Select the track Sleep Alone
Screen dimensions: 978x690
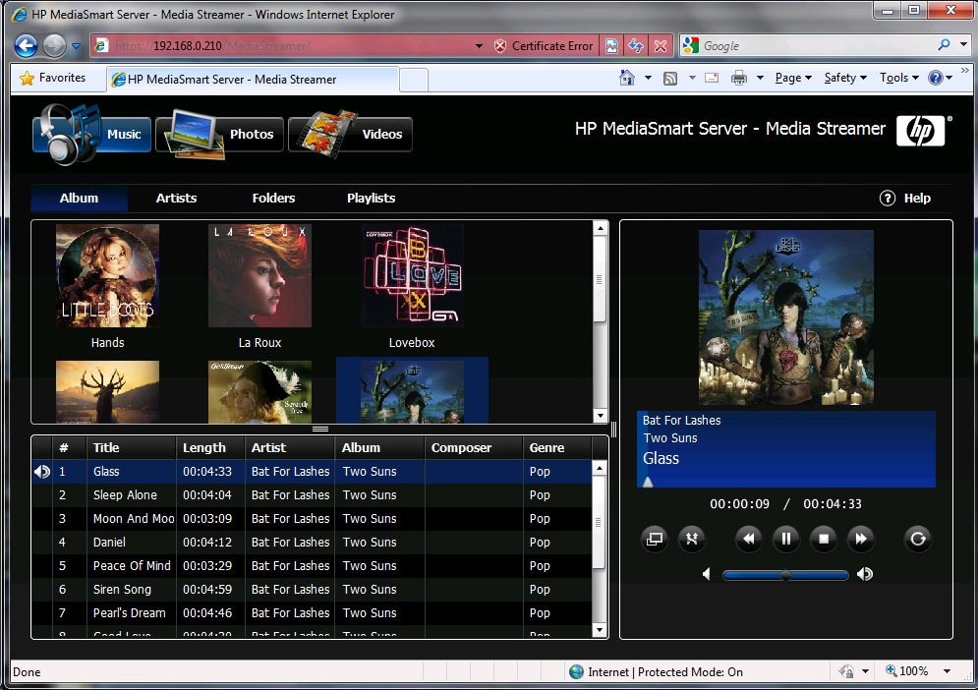click(x=312, y=495)
